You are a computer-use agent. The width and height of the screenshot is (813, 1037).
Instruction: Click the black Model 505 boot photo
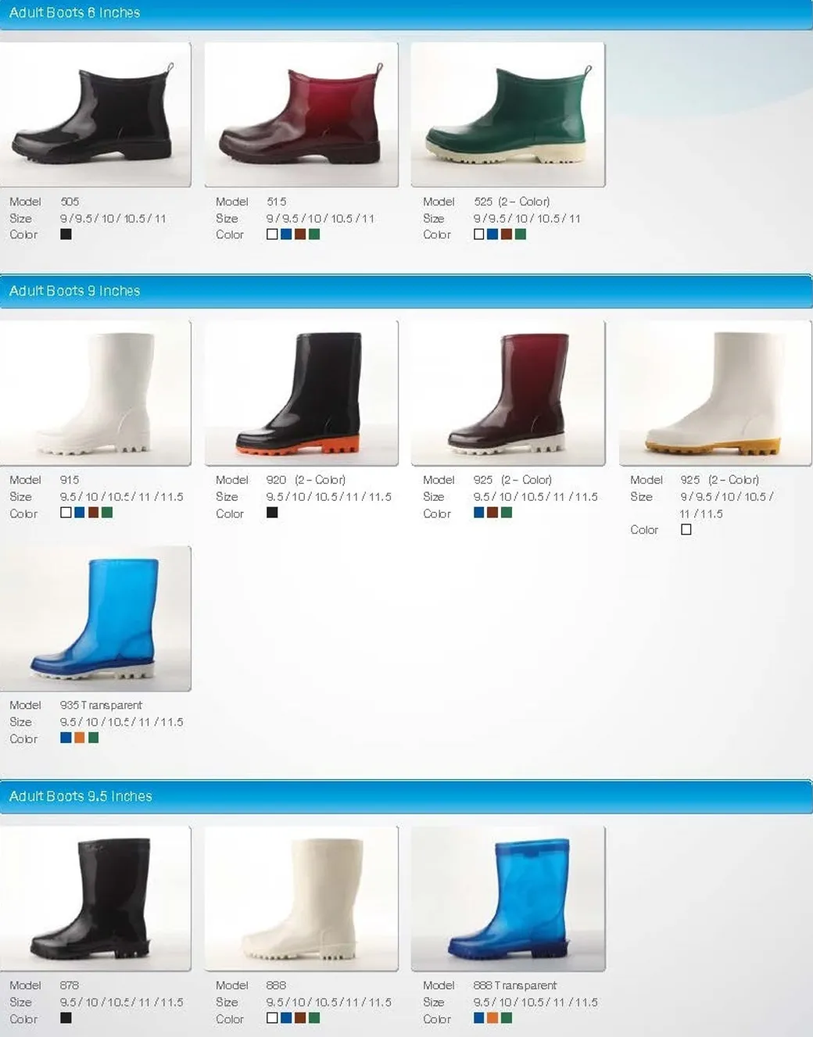(95, 114)
